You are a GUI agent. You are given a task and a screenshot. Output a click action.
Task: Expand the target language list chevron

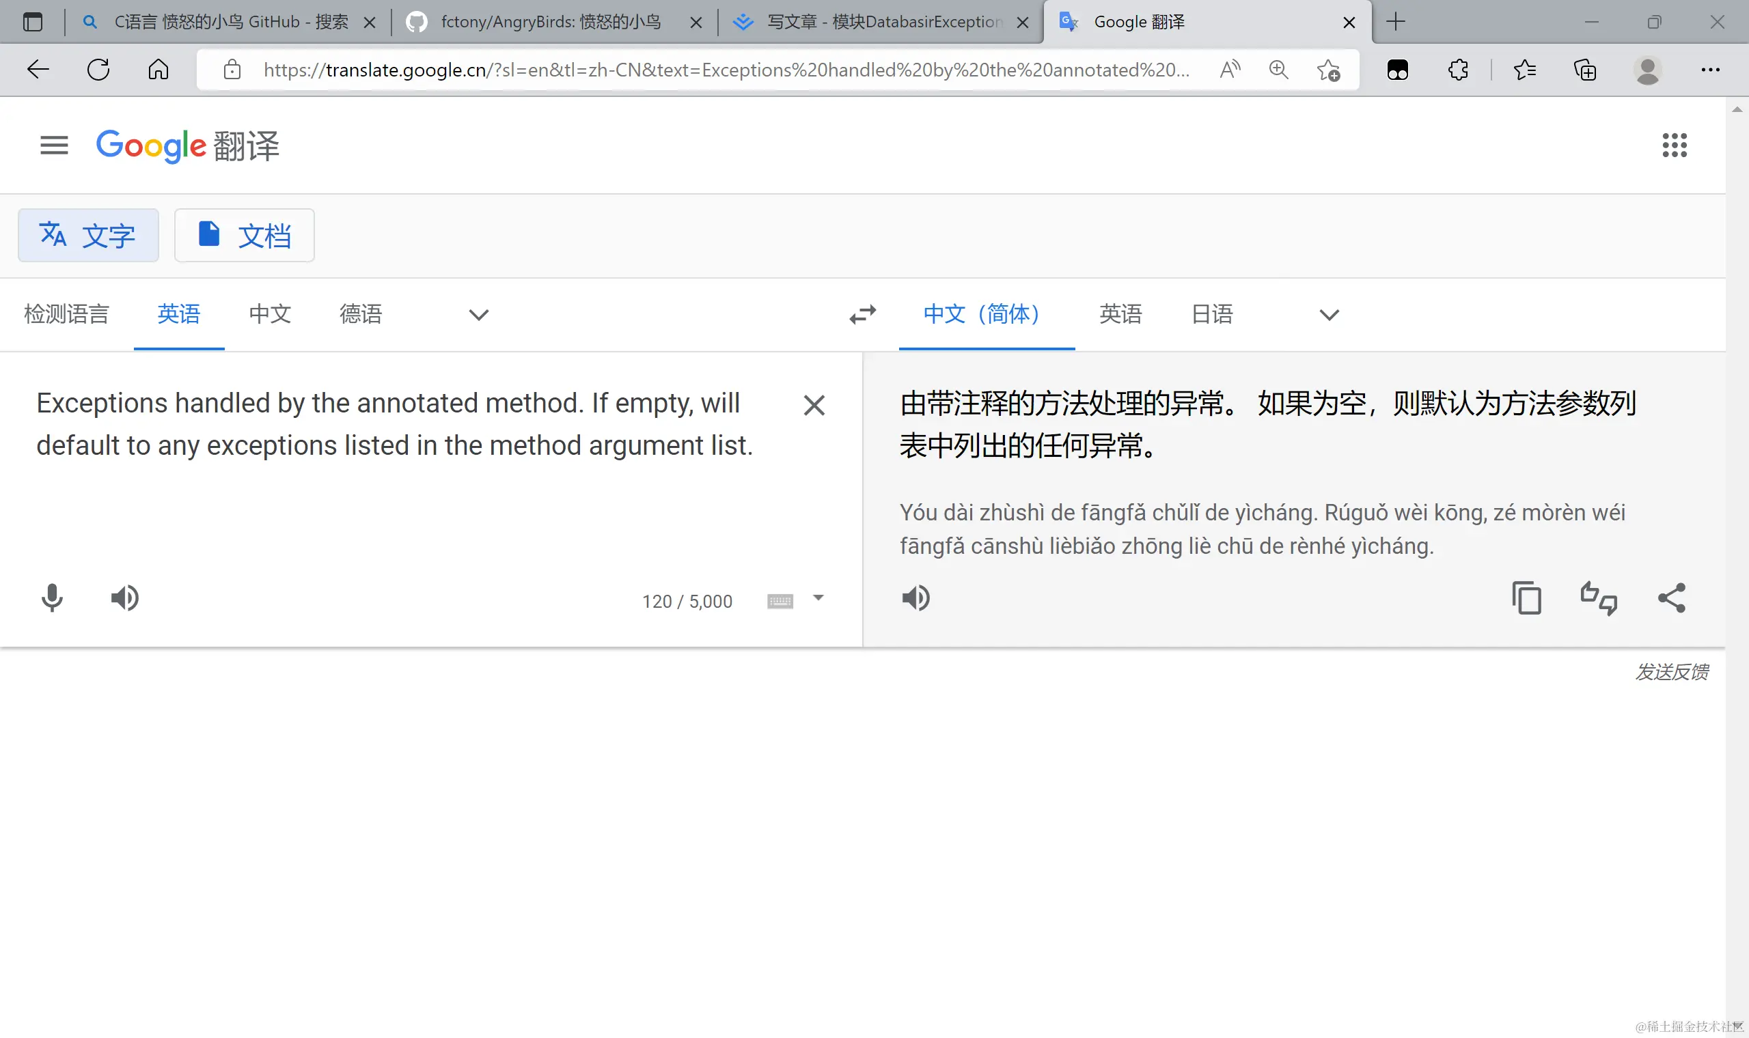click(1330, 315)
